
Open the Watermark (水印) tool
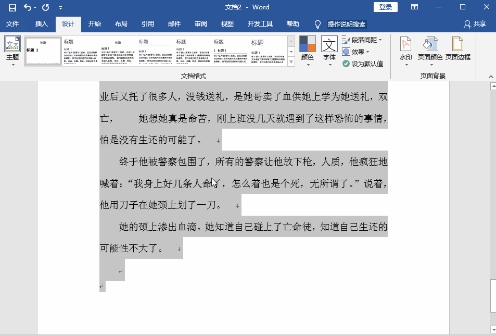tap(405, 49)
